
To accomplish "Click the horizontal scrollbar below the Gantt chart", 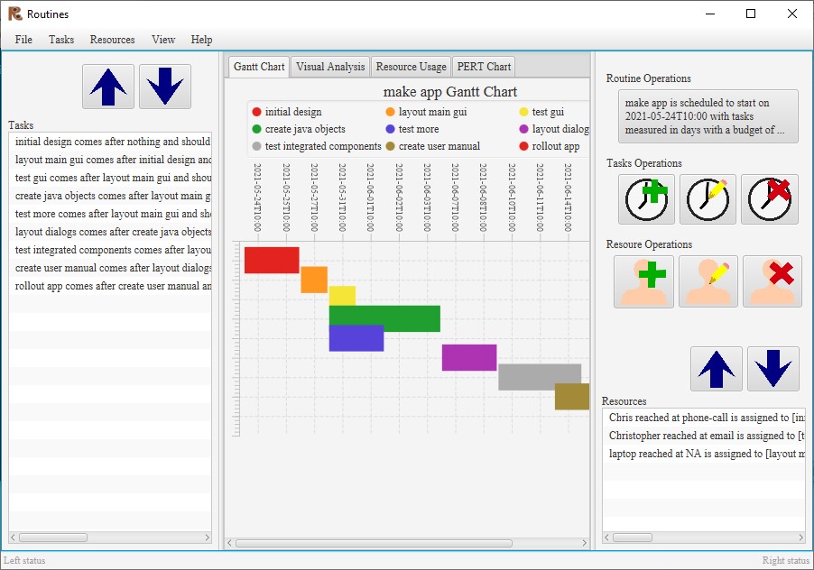I will (406, 542).
